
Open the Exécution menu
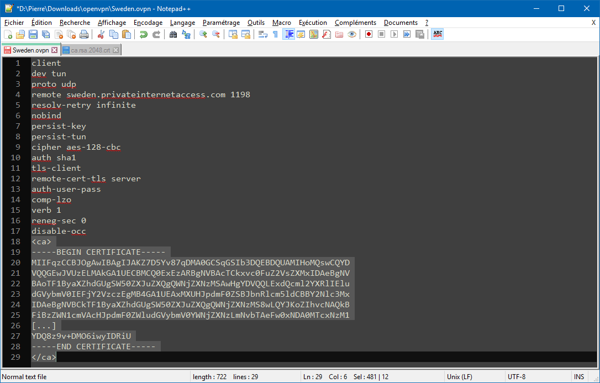[313, 23]
